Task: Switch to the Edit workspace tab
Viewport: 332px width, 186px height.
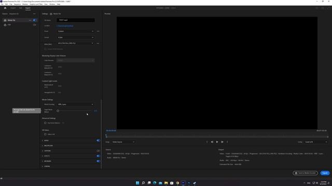Action: (x=20, y=8)
